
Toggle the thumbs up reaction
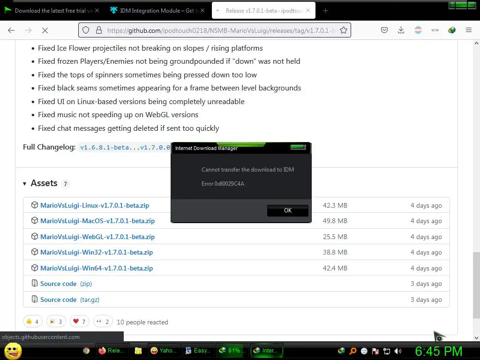point(32,322)
